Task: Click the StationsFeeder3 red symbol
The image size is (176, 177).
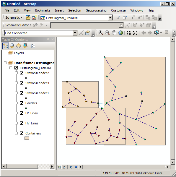Action: 26,88
